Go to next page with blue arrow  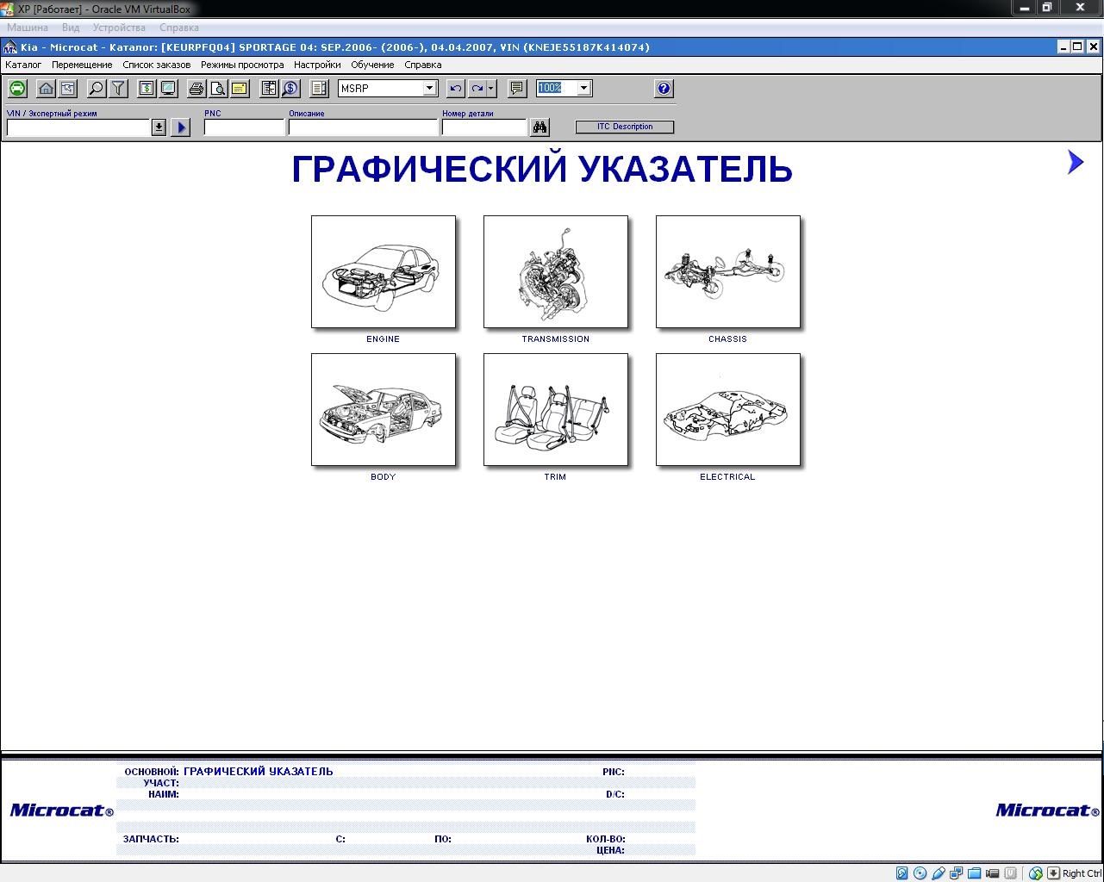(x=1075, y=161)
